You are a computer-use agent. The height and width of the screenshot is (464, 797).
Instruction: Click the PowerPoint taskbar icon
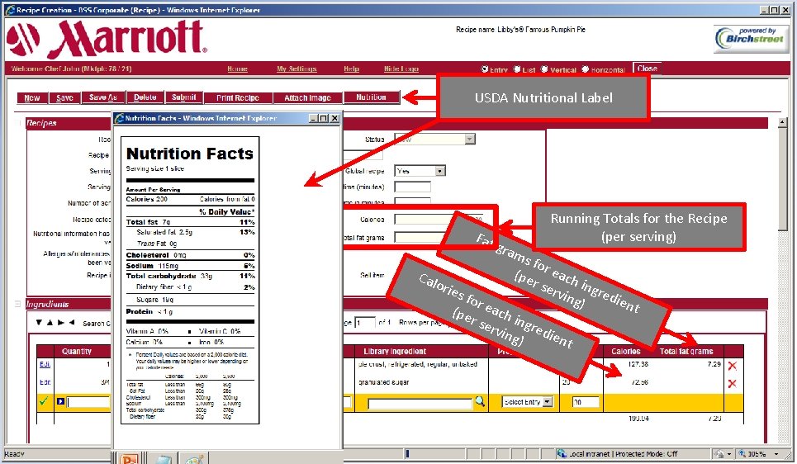coord(129,459)
